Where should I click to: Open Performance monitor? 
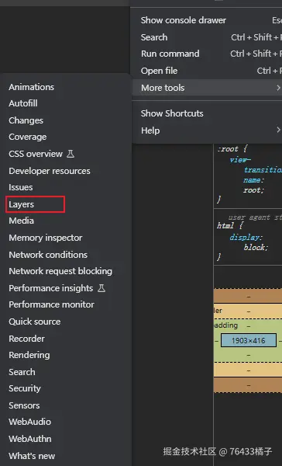52,304
